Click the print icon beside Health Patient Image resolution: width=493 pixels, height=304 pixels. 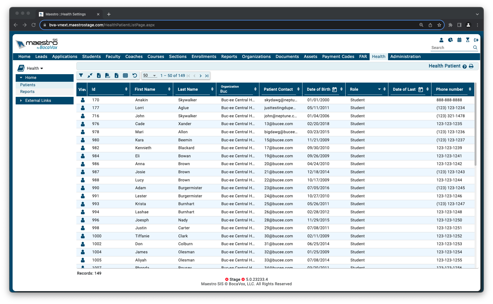[x=471, y=66]
